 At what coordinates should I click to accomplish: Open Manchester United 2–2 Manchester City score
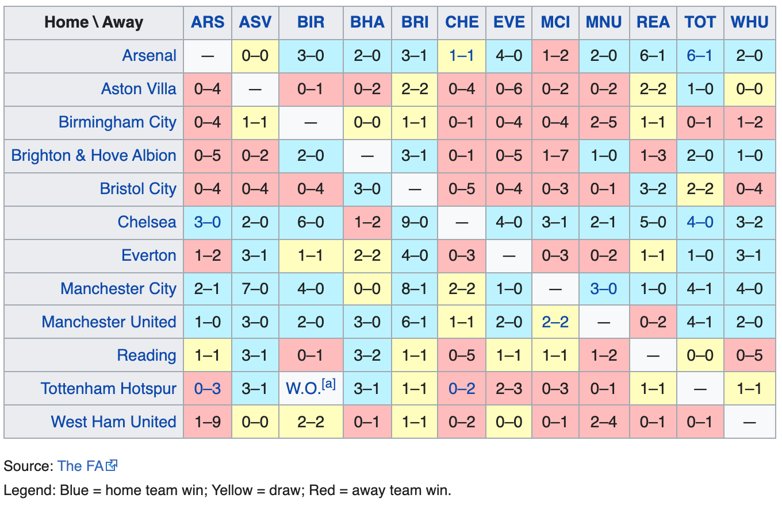555,322
